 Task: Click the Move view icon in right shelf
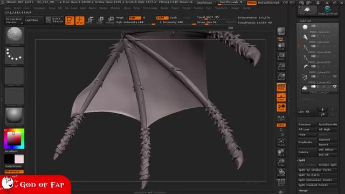(281, 153)
